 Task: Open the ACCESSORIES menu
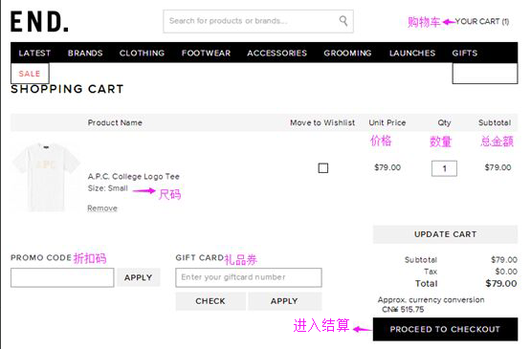point(277,54)
